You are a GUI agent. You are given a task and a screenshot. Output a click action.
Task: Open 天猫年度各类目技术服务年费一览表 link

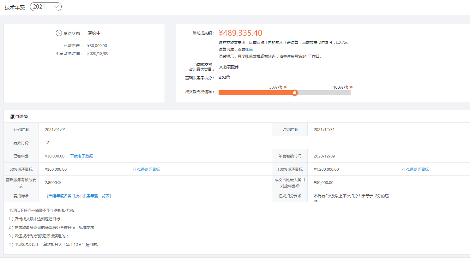[x=79, y=196]
